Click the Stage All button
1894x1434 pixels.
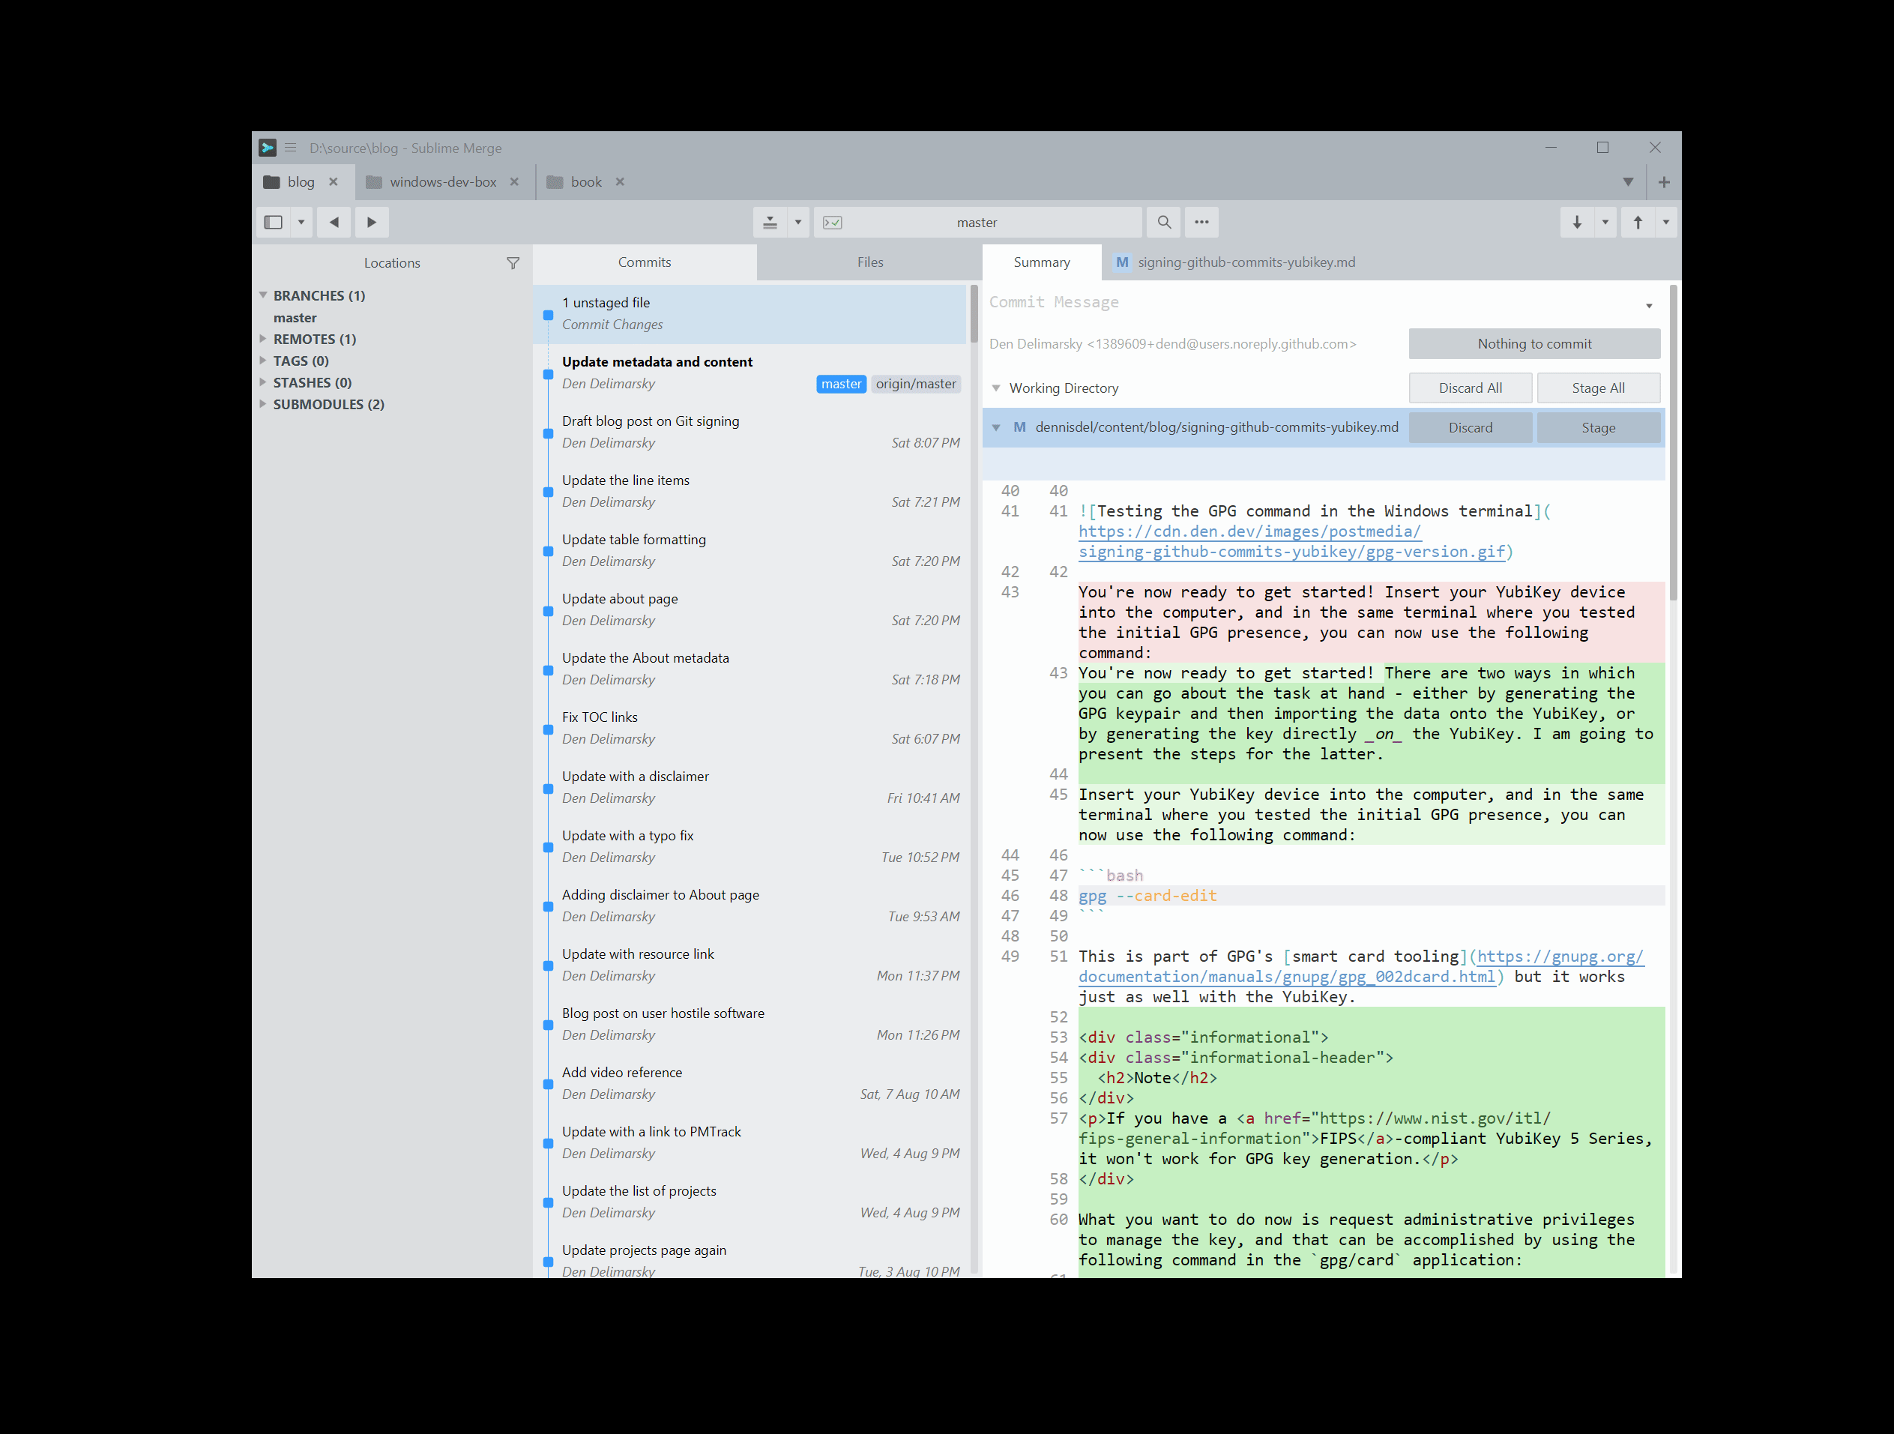(x=1596, y=387)
